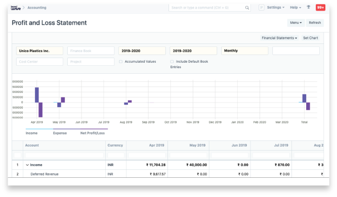Open the 99+ notifications badge
Screen dimensions: 337x197
[x=320, y=8]
